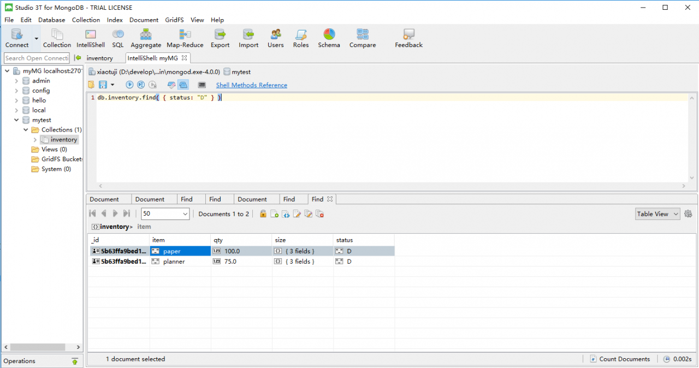Click in the IntelliShell query editor line
Image resolution: width=699 pixels, height=368 pixels.
(x=392, y=98)
